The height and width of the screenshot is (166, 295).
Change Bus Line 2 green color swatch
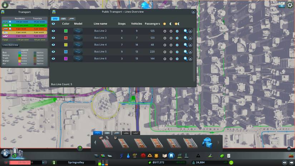coord(66,31)
